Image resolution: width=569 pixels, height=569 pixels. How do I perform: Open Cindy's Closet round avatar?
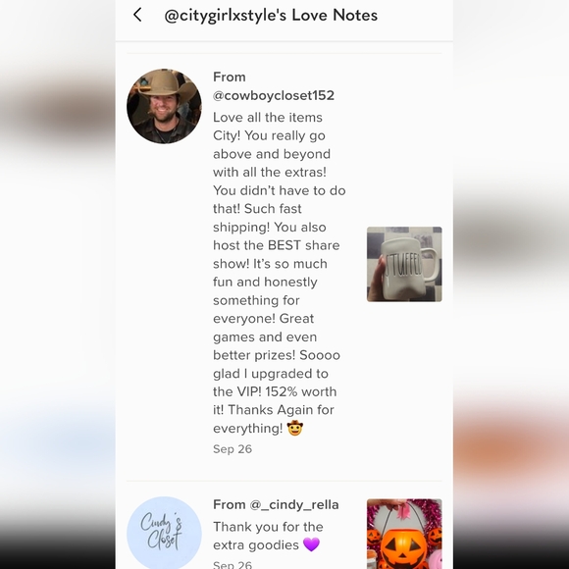tap(164, 533)
